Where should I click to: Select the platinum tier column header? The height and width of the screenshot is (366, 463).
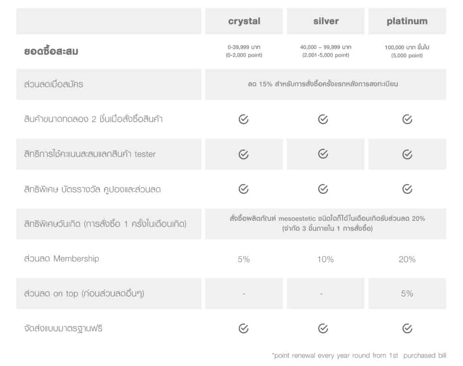pyautogui.click(x=407, y=21)
